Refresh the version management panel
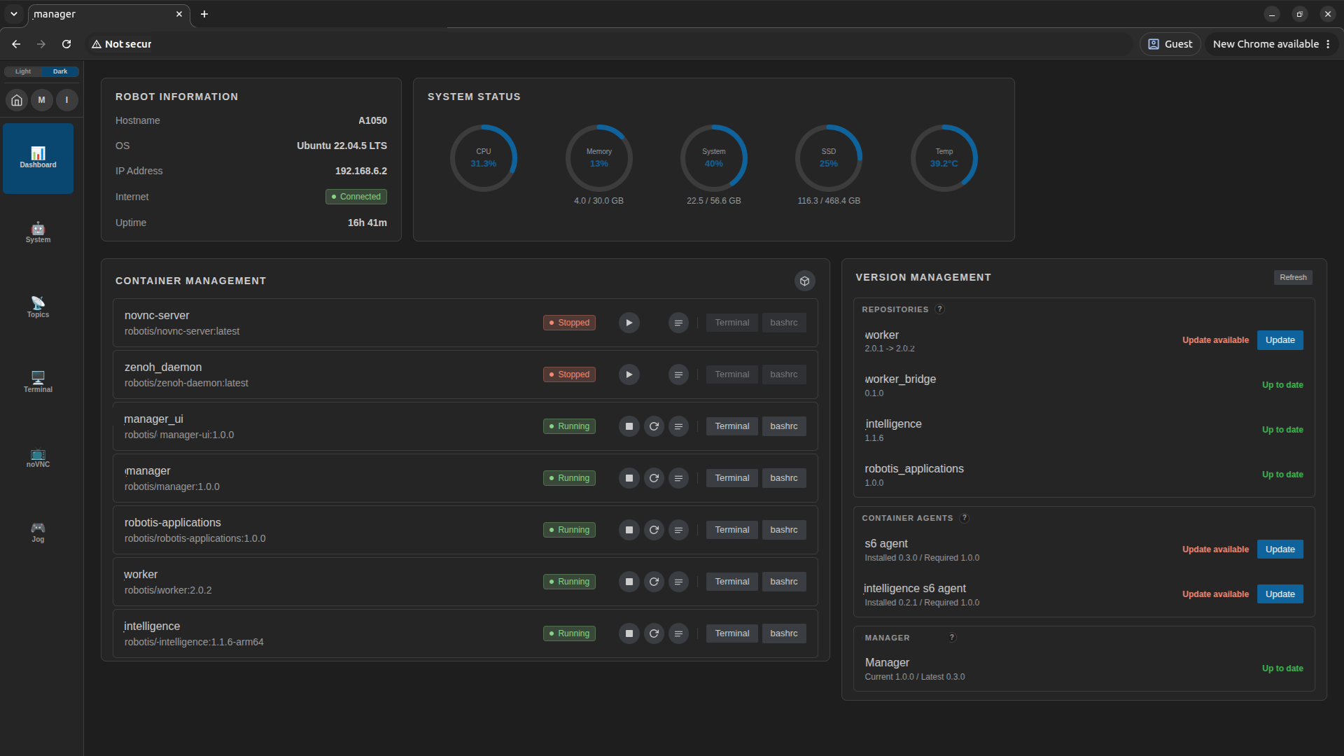The width and height of the screenshot is (1344, 756). tap(1293, 277)
